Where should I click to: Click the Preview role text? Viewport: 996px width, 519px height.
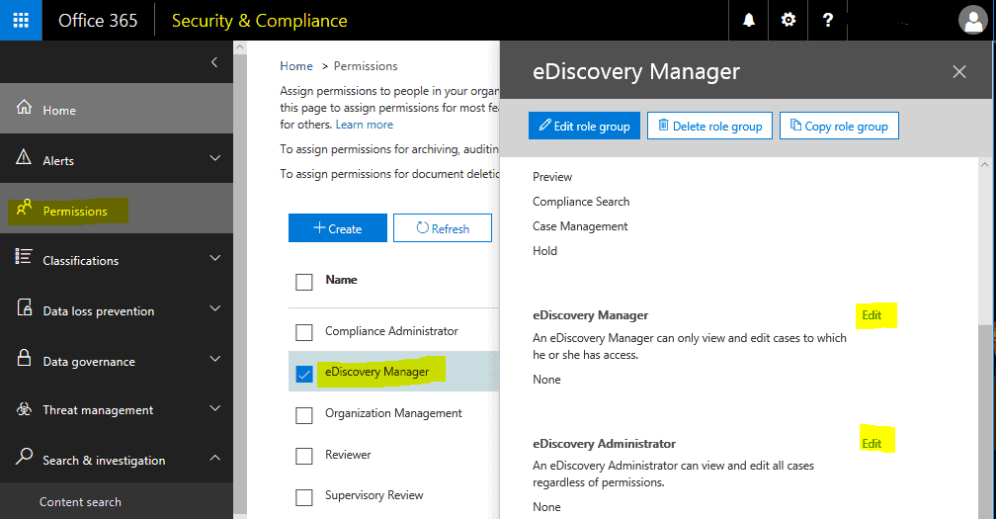point(552,177)
